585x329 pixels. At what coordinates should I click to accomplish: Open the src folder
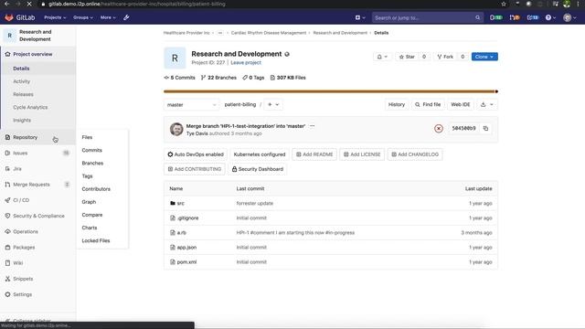181,203
